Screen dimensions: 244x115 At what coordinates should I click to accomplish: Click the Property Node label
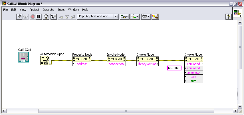click(x=82, y=55)
